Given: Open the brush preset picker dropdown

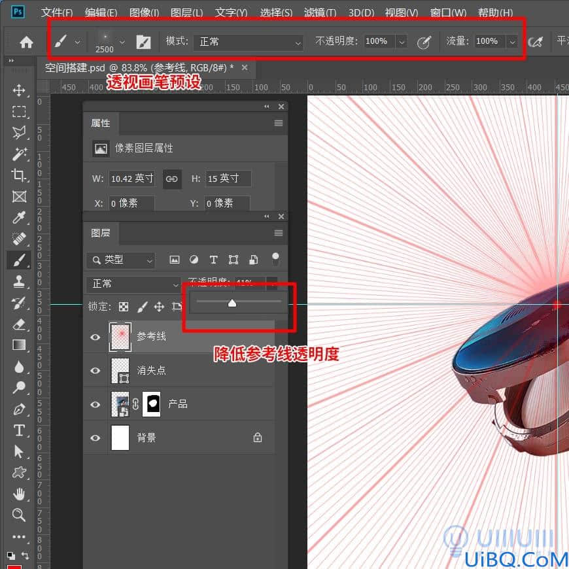Looking at the screenshot, I should click(122, 42).
